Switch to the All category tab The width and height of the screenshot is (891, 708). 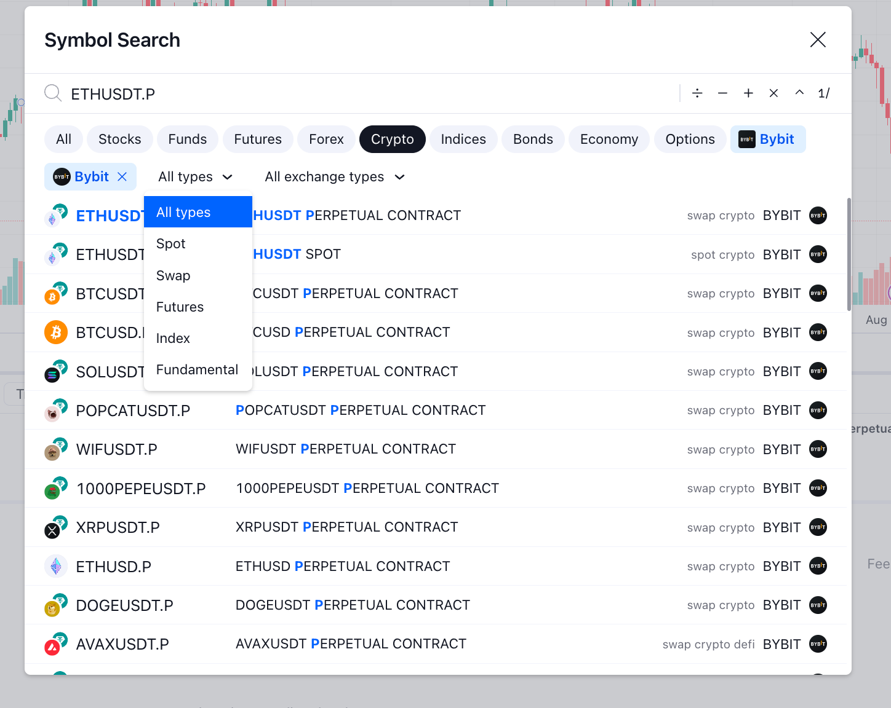[x=64, y=139]
